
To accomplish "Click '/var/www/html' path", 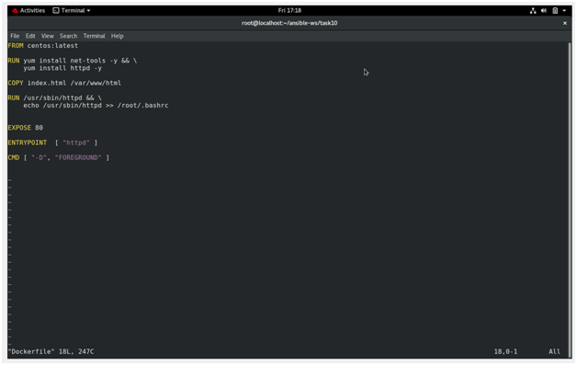I will click(x=96, y=84).
